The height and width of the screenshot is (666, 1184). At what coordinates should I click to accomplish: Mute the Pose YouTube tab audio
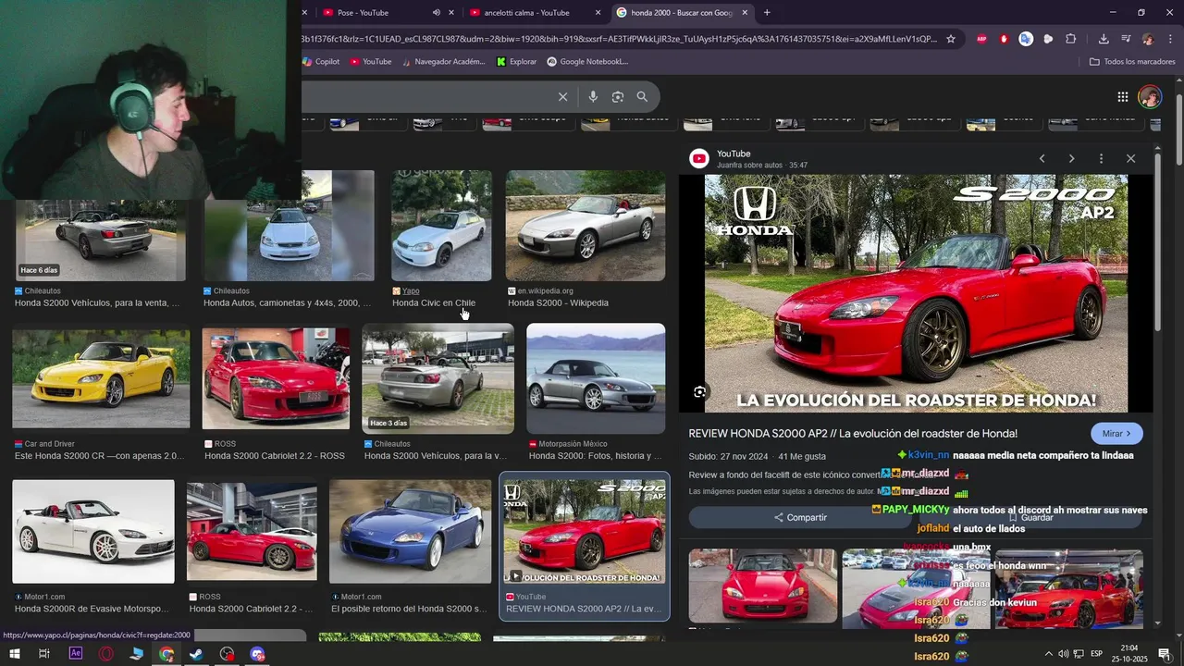click(x=437, y=13)
